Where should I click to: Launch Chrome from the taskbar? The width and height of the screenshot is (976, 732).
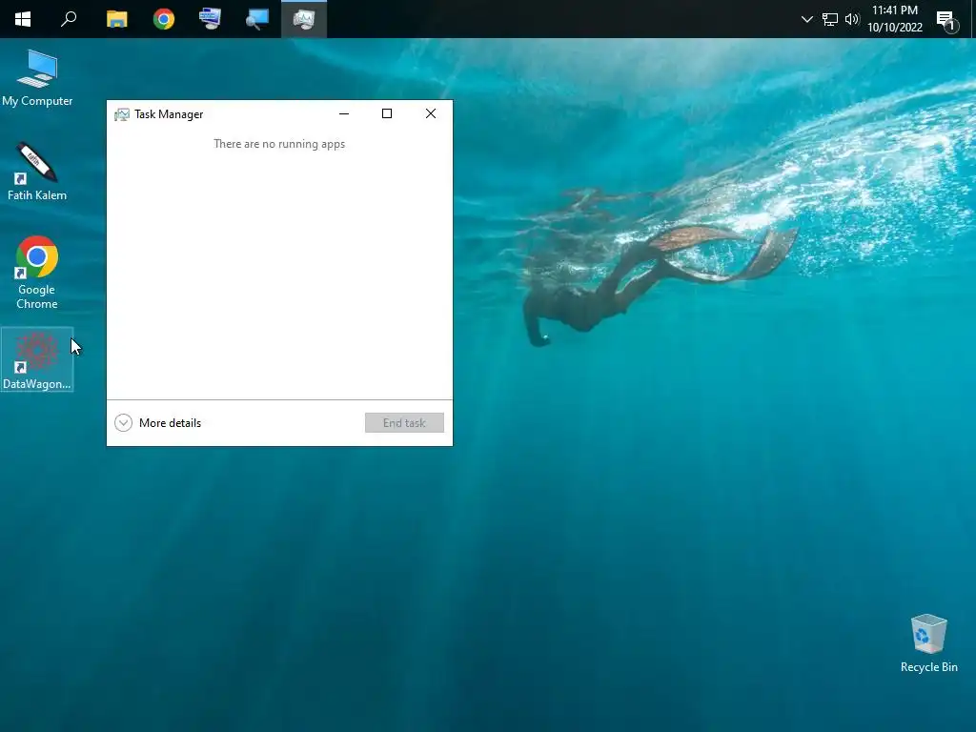[164, 19]
